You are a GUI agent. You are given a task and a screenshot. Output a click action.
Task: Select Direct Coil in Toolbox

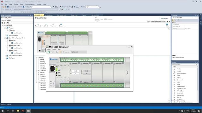(180, 93)
